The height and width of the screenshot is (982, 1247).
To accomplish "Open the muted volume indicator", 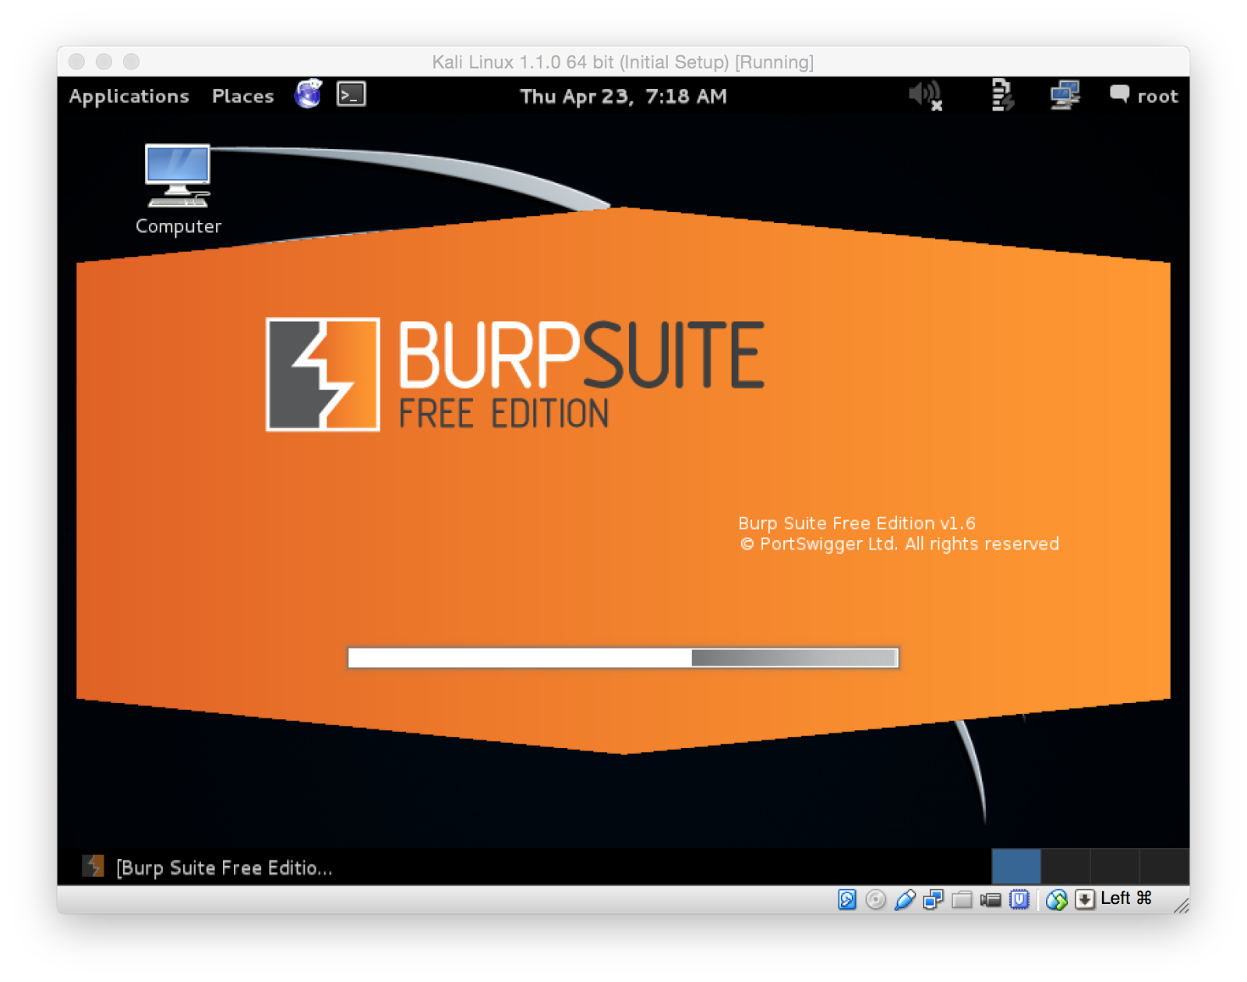I will (x=926, y=96).
